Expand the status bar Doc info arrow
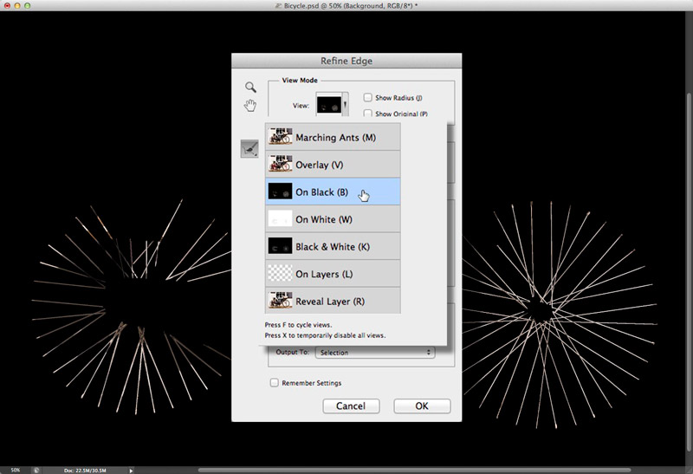 coord(131,470)
